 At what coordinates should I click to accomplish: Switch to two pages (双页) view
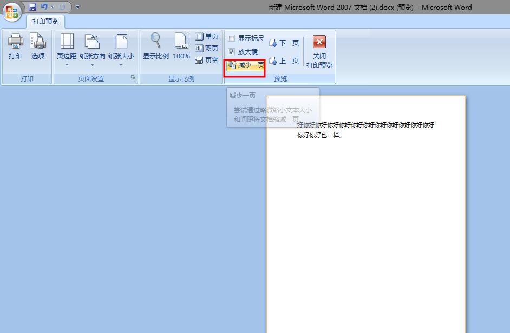206,48
